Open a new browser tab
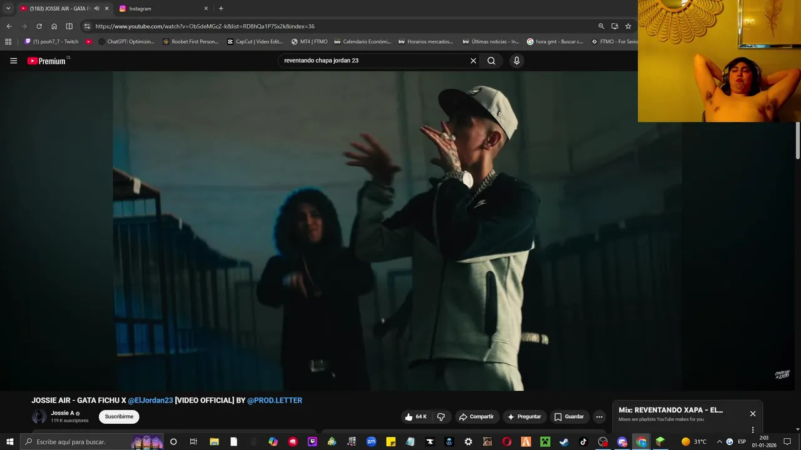The image size is (801, 450). [221, 9]
